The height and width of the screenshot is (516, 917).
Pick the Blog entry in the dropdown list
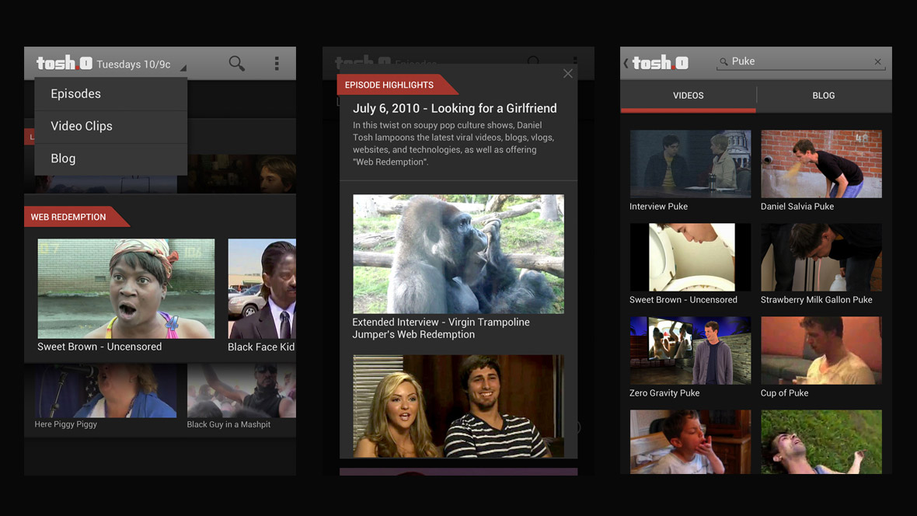[x=64, y=159]
